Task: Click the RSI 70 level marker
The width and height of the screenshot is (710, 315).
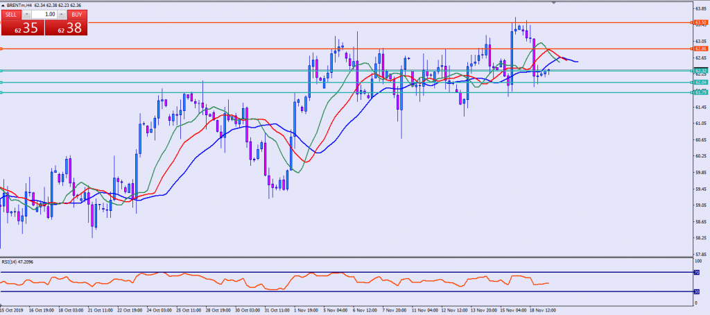Action: point(696,273)
